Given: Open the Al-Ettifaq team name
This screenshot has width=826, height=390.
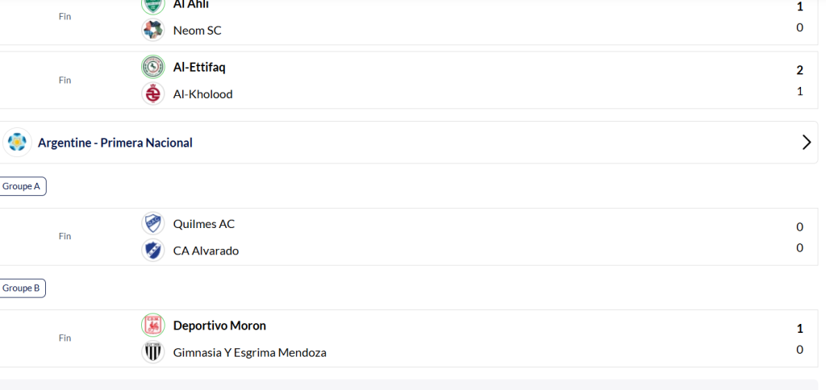Looking at the screenshot, I should click(199, 67).
